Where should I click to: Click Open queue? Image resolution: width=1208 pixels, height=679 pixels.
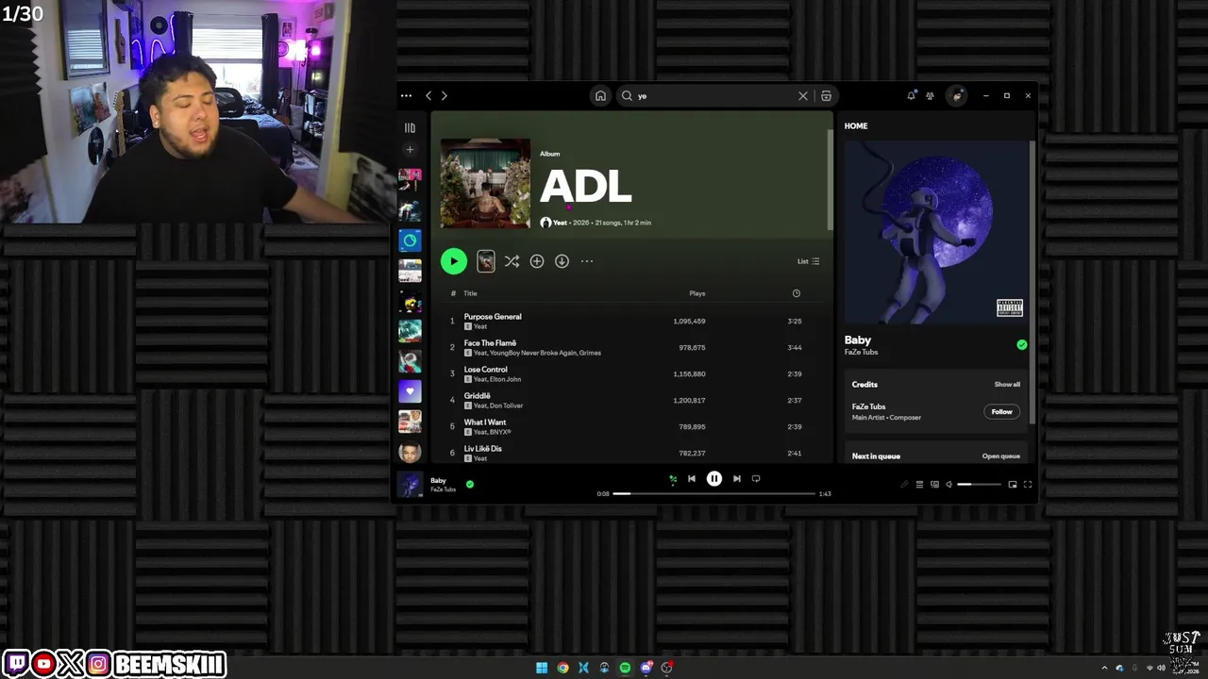click(1000, 456)
